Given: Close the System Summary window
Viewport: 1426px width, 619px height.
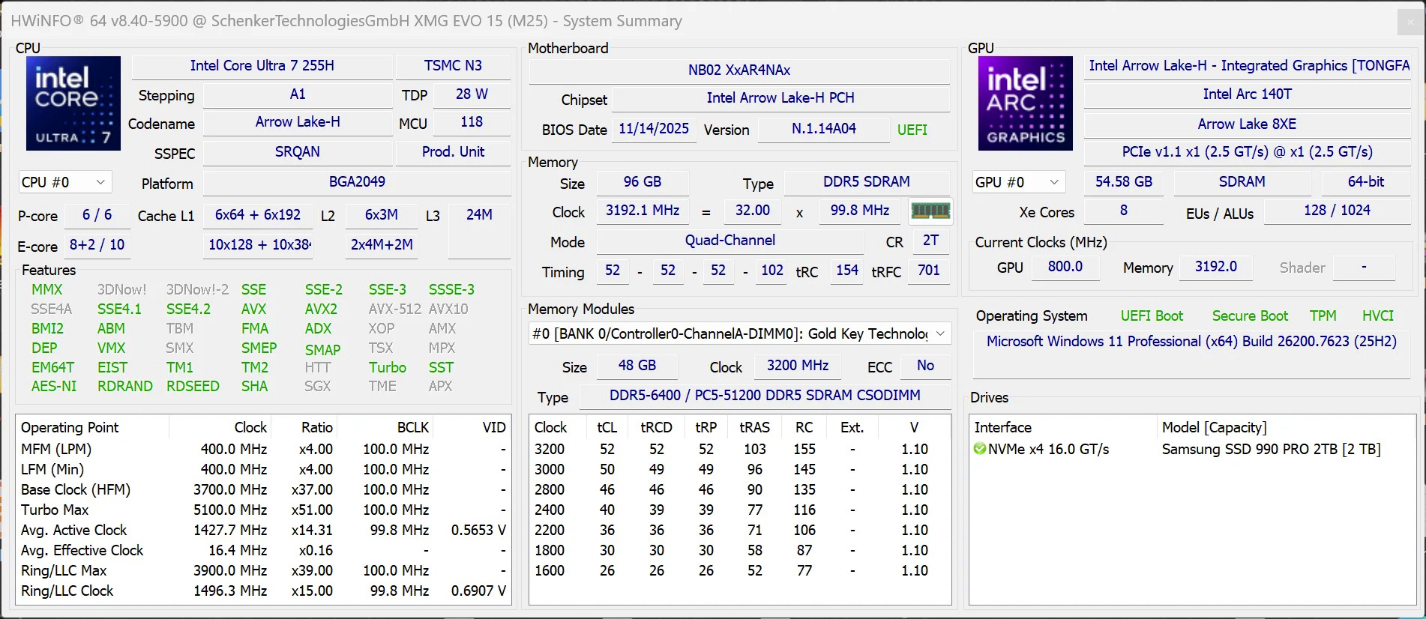Looking at the screenshot, I should point(1409,22).
